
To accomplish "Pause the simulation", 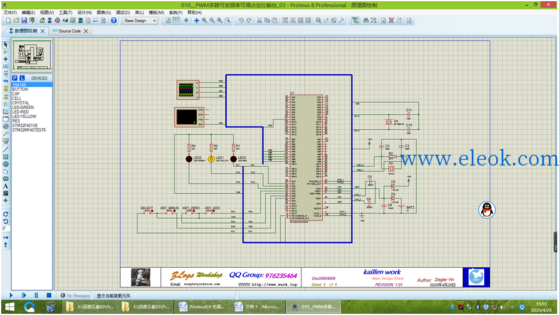I will (x=36, y=295).
